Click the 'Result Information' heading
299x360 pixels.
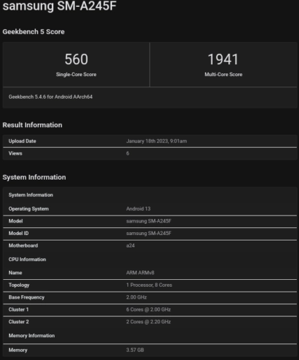[x=33, y=125]
